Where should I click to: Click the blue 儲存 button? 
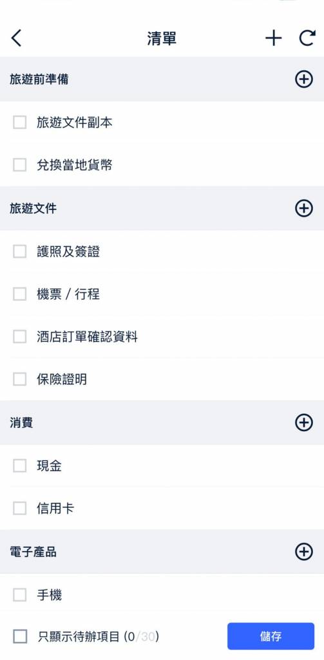[x=271, y=636]
